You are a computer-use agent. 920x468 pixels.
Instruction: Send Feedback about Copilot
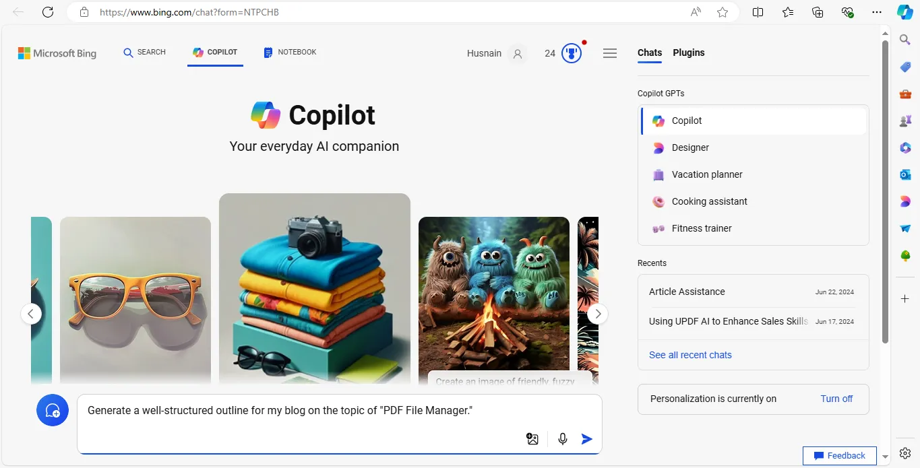(839, 455)
